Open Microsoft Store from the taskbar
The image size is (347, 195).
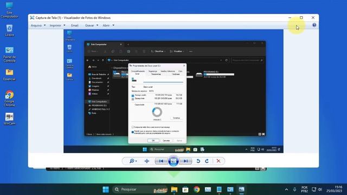[x=185, y=190]
